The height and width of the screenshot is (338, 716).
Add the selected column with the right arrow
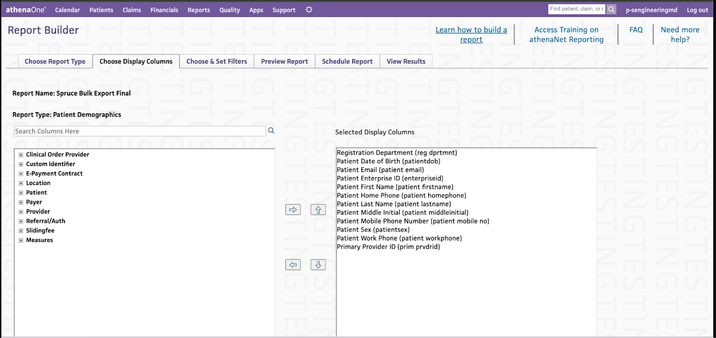tap(293, 210)
